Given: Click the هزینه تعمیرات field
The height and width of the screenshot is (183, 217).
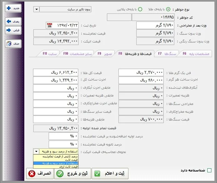Looking at the screenshot, I should pos(141,96).
